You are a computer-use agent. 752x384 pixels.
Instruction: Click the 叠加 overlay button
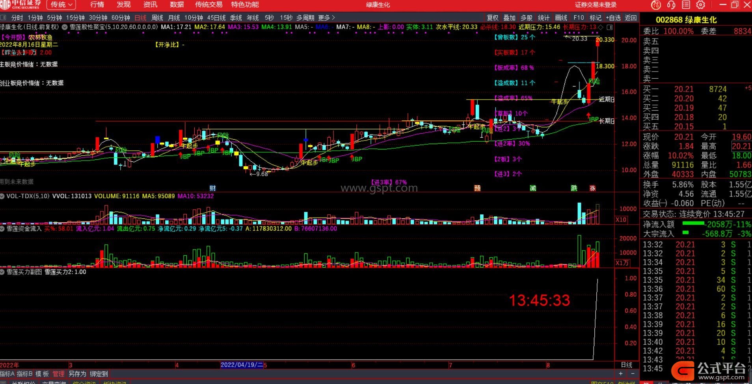point(510,18)
